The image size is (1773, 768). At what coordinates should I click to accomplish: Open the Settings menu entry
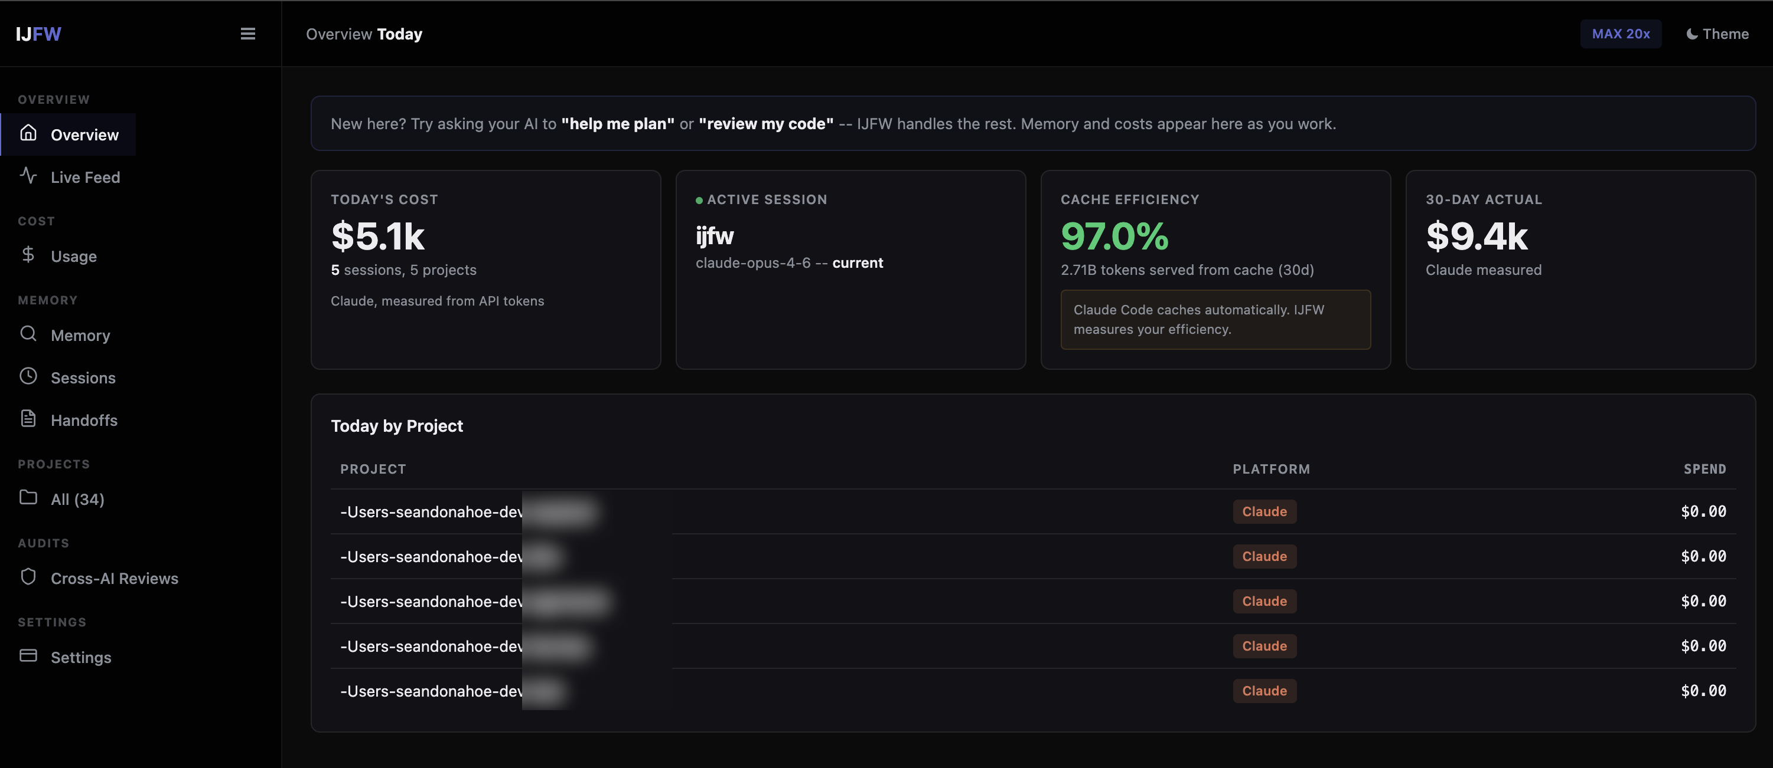coord(80,657)
